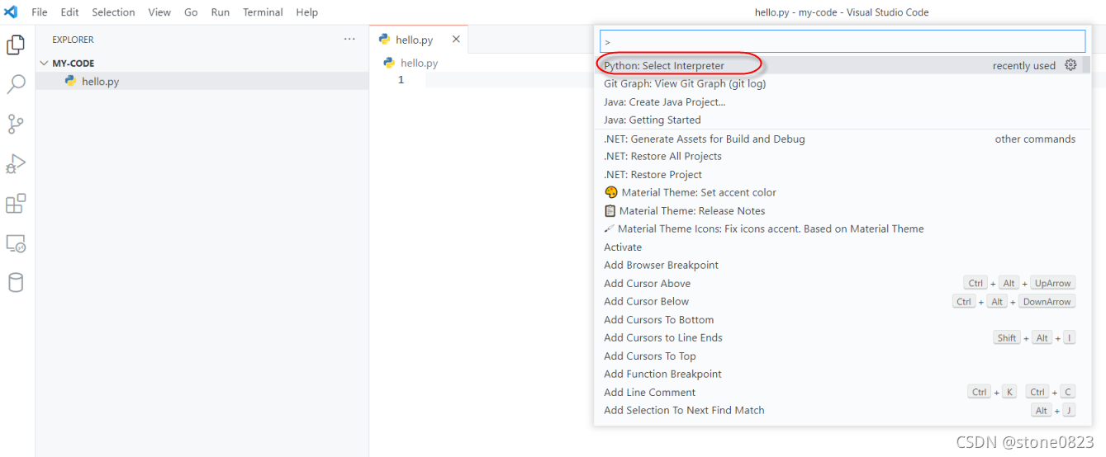Screen dimensions: 1106x457
Task: Open the Run and Debug view icon
Action: [16, 163]
